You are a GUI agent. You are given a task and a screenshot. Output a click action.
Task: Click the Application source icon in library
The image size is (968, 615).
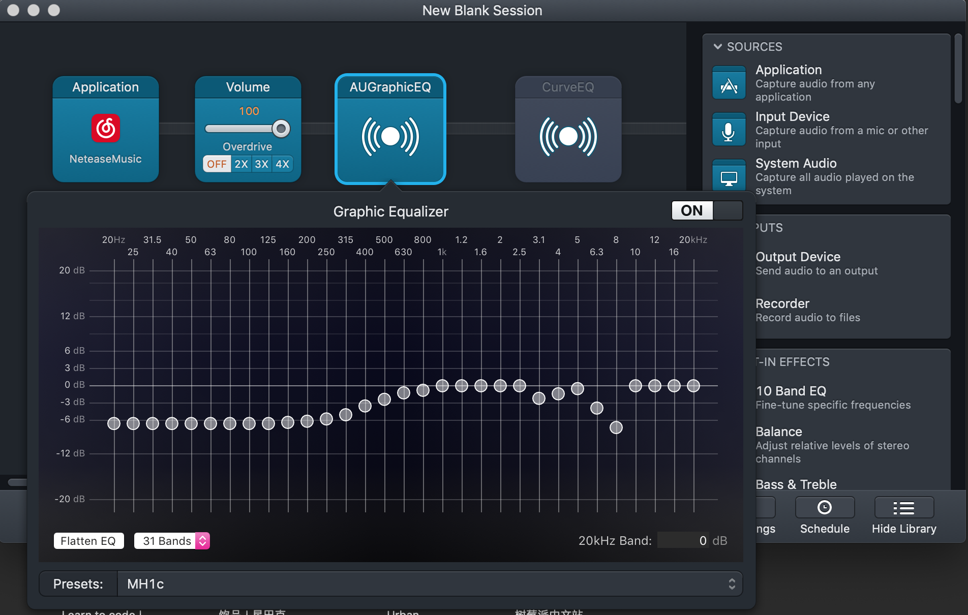tap(729, 83)
